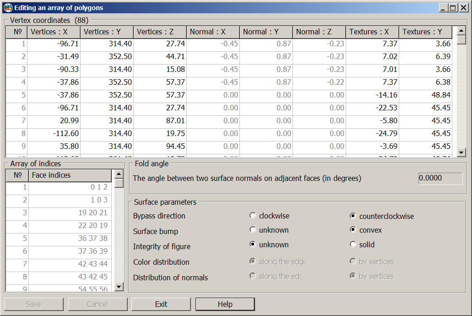Click the fold angle value field
472x316 pixels.
pos(440,178)
